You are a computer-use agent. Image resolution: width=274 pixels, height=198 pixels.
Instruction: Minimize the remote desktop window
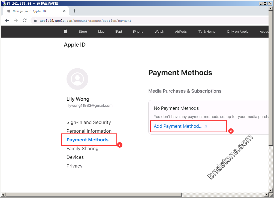(261, 3)
